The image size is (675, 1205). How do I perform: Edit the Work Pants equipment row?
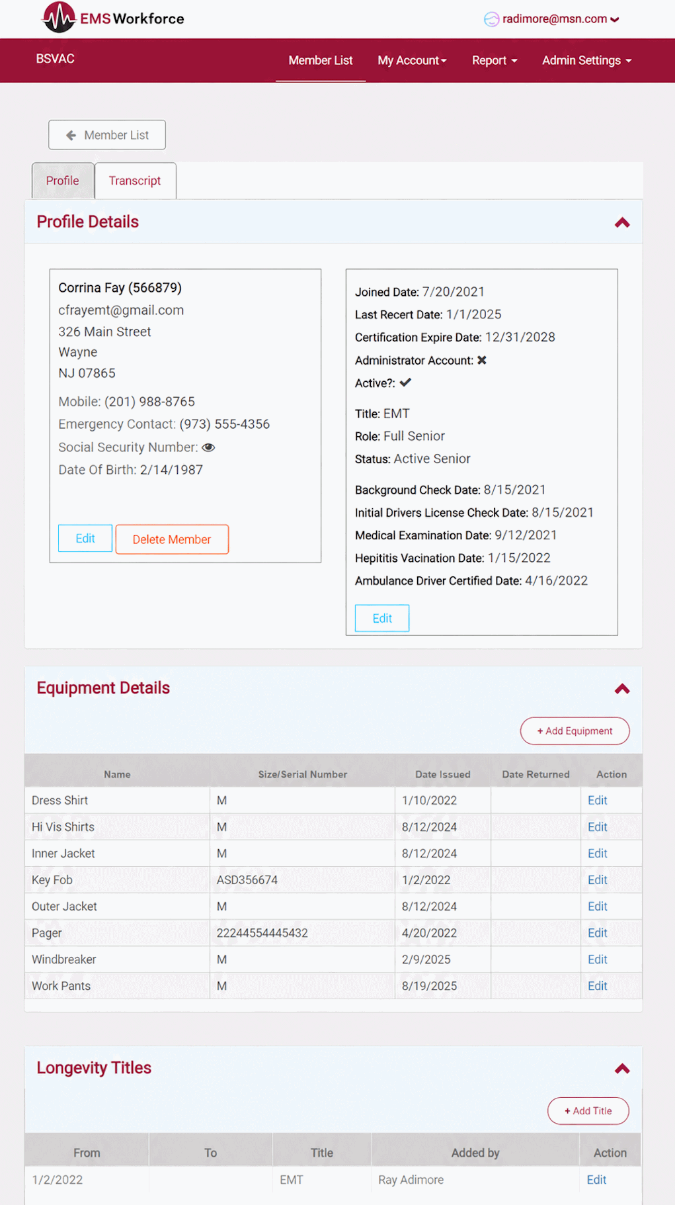[x=598, y=985]
